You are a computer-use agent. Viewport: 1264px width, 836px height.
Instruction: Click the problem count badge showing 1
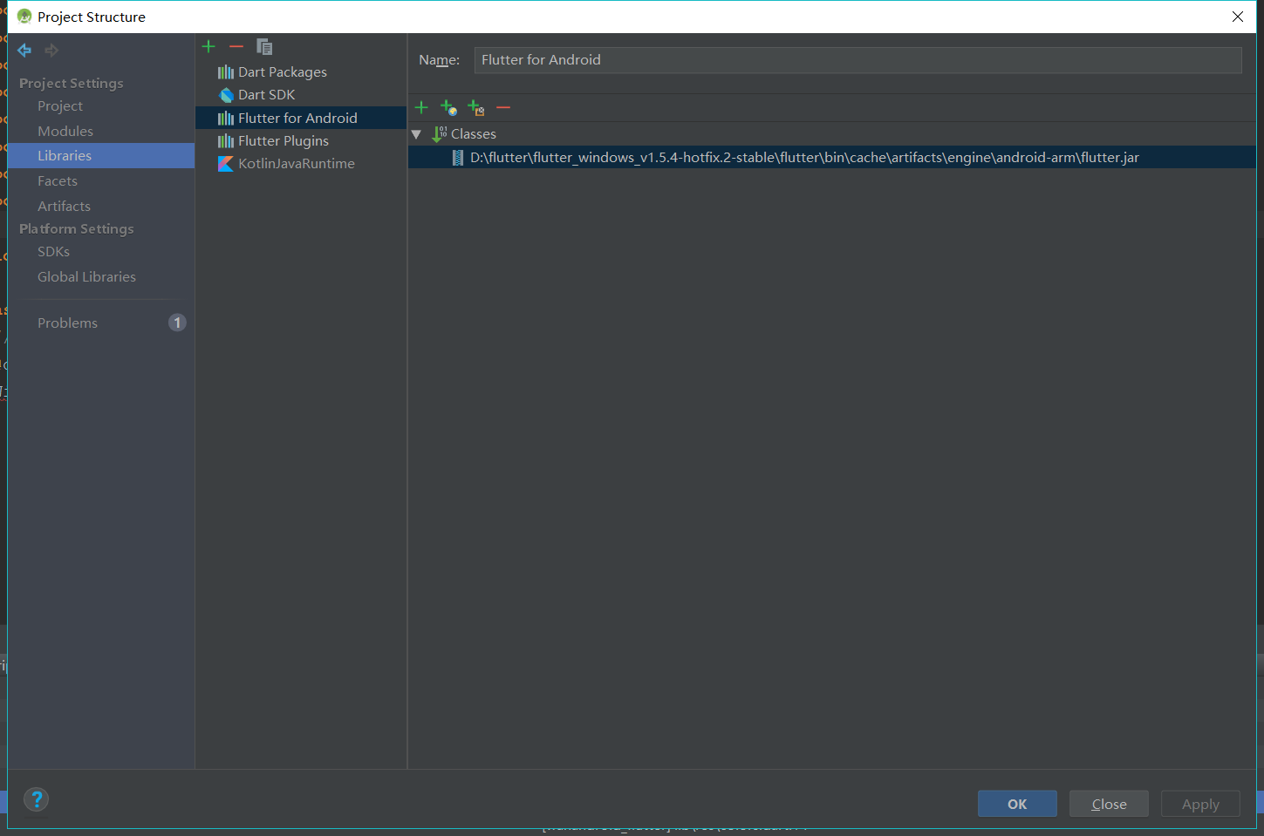pyautogui.click(x=177, y=322)
